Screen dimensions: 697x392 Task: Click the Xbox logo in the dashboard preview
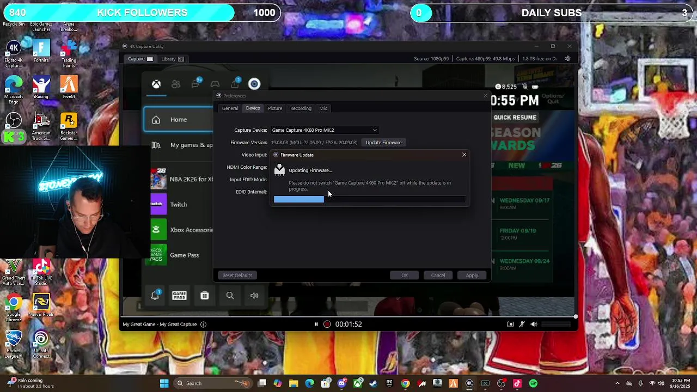pos(156,84)
